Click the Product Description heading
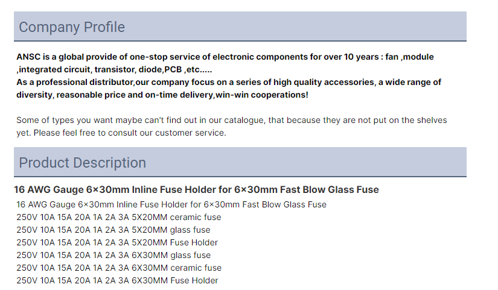 82,163
